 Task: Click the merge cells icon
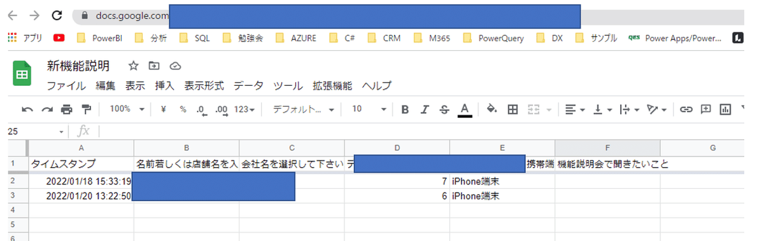[x=534, y=109]
